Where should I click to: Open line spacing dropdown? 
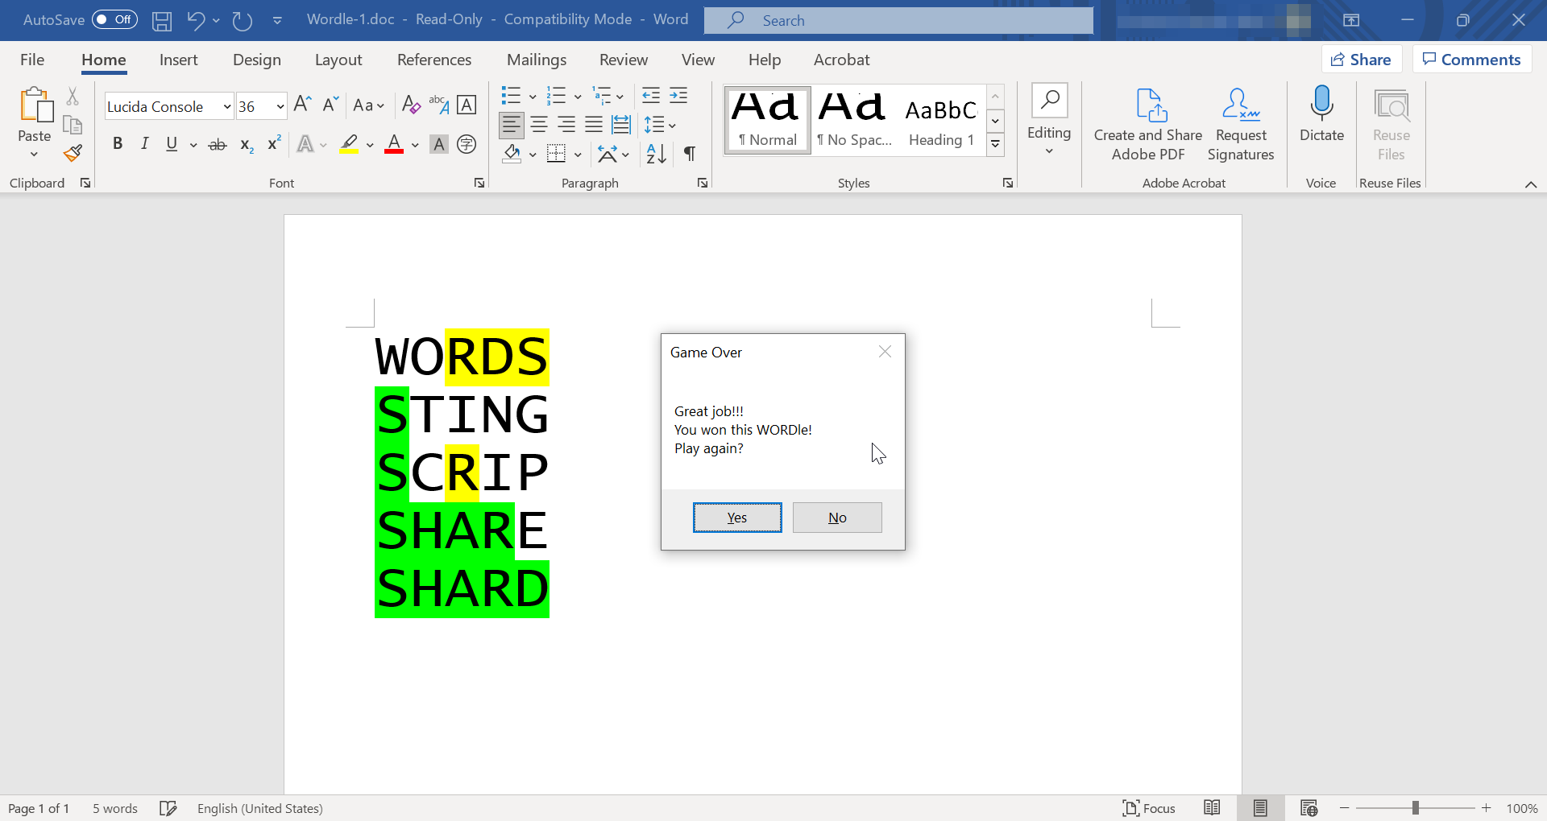(x=660, y=125)
